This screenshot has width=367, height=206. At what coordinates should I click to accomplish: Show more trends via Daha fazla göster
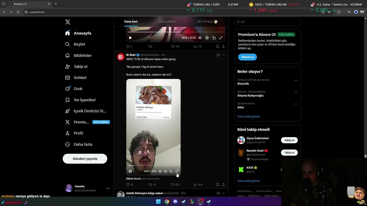249,116
